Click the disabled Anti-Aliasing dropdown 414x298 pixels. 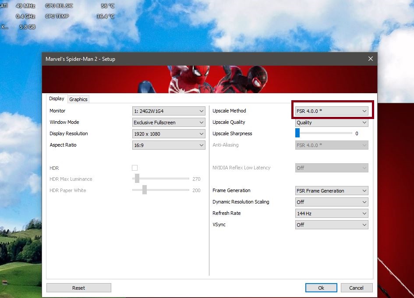click(x=332, y=145)
